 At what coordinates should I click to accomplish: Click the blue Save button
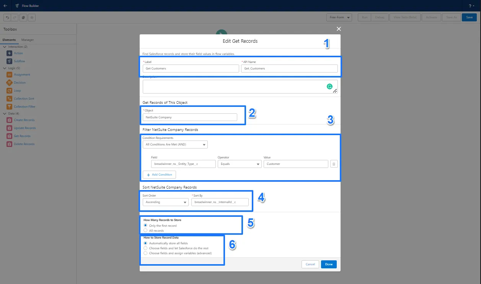click(470, 17)
